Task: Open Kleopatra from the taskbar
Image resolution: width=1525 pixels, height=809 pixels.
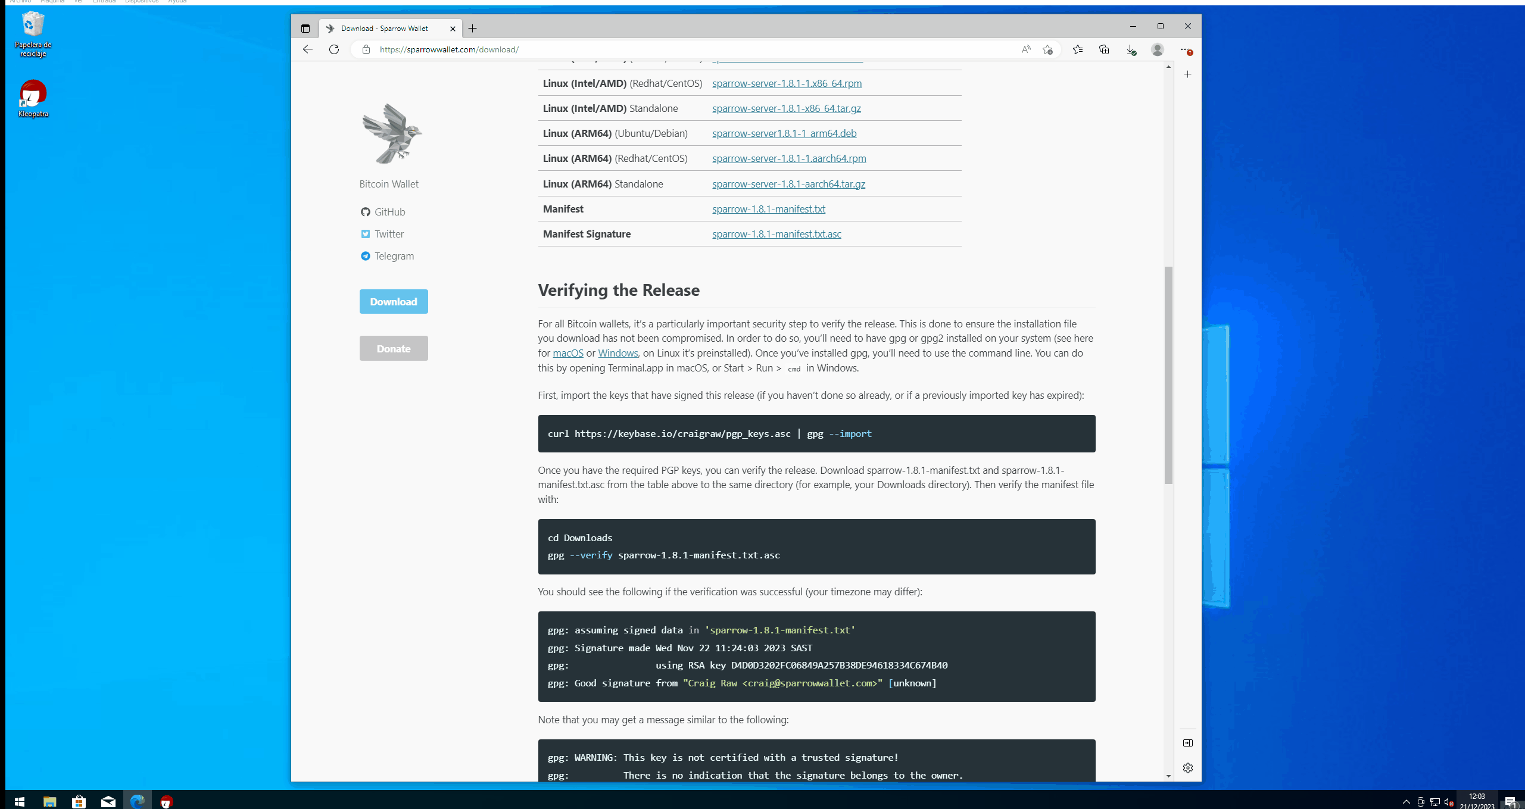Action: pos(166,801)
